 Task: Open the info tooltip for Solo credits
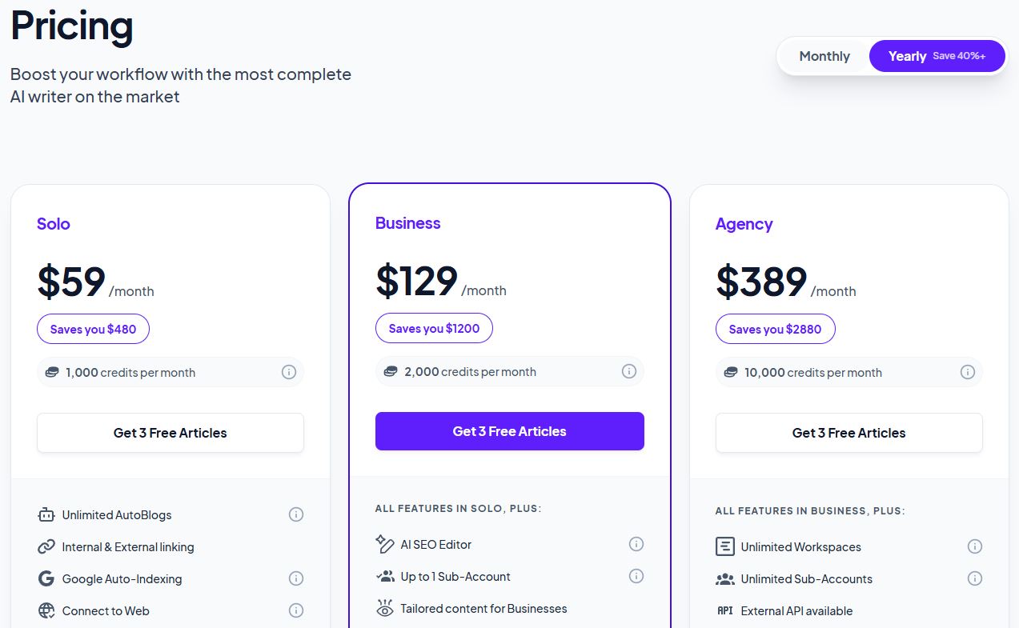(289, 372)
